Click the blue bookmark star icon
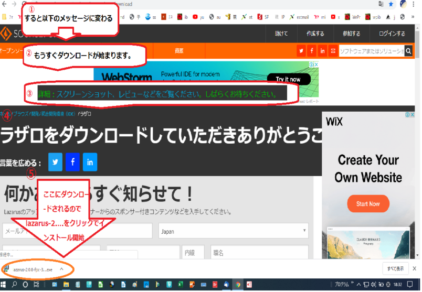Image resolution: width=422 pixels, height=292 pixels. point(391,4)
